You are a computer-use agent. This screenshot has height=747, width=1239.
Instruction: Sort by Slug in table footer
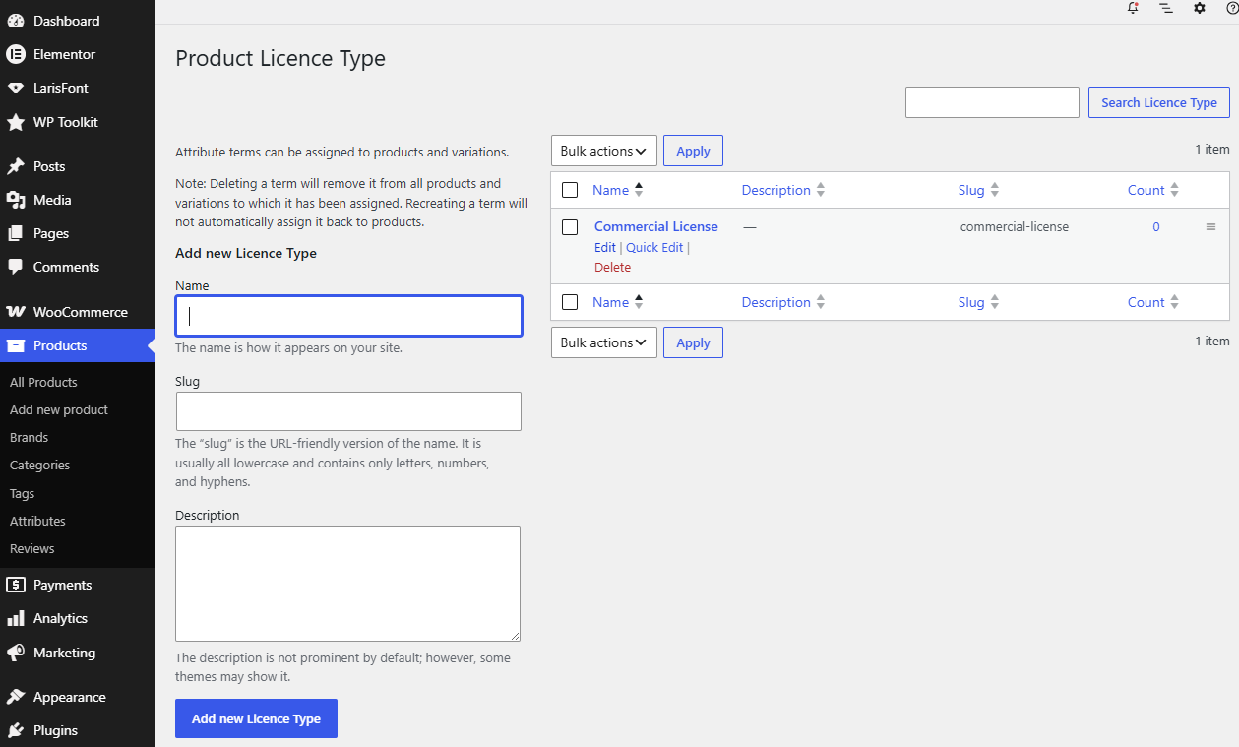tap(979, 302)
